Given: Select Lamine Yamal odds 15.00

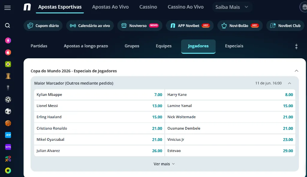Looking at the screenshot, I should click(x=230, y=106).
